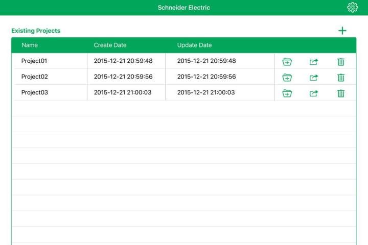Click the folder-plus icon for Project01
This screenshot has width=368, height=245.
pos(287,62)
